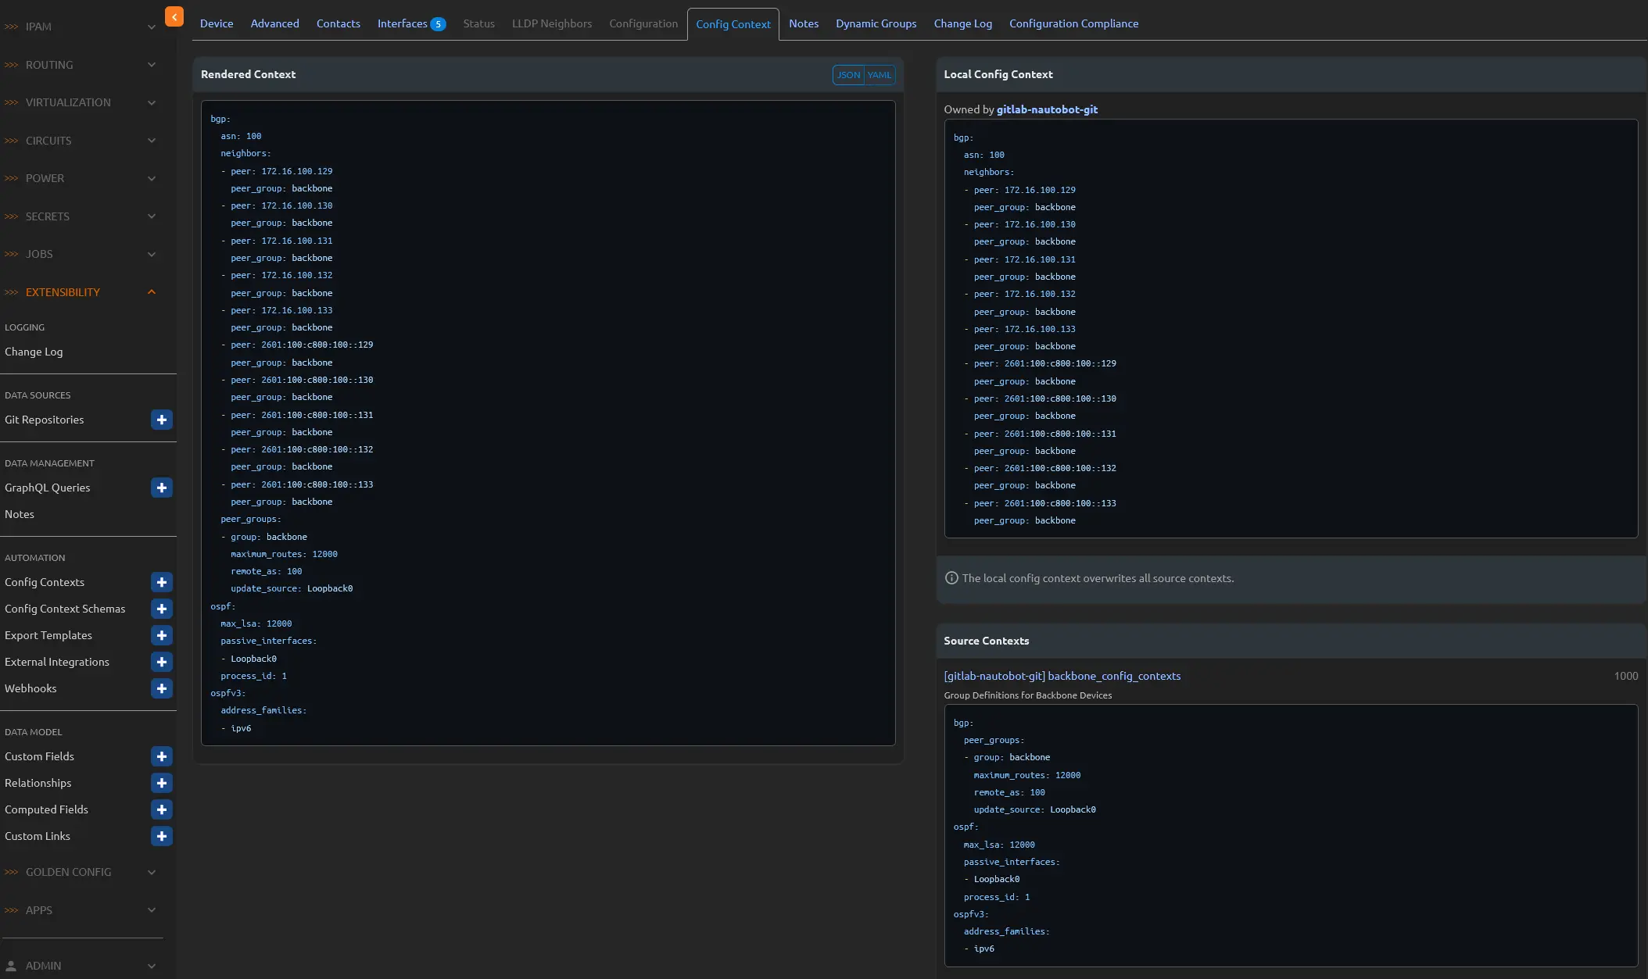Click the plus icon beside GraphQL Queries
This screenshot has height=979, width=1648.
click(x=162, y=488)
